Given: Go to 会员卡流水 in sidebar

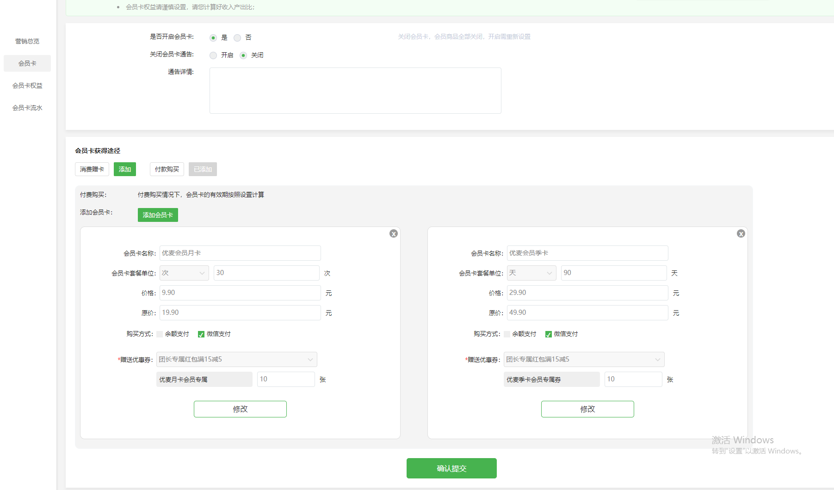Looking at the screenshot, I should point(27,108).
